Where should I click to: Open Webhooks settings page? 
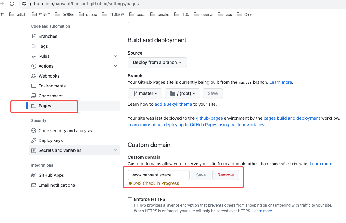tap(49, 76)
